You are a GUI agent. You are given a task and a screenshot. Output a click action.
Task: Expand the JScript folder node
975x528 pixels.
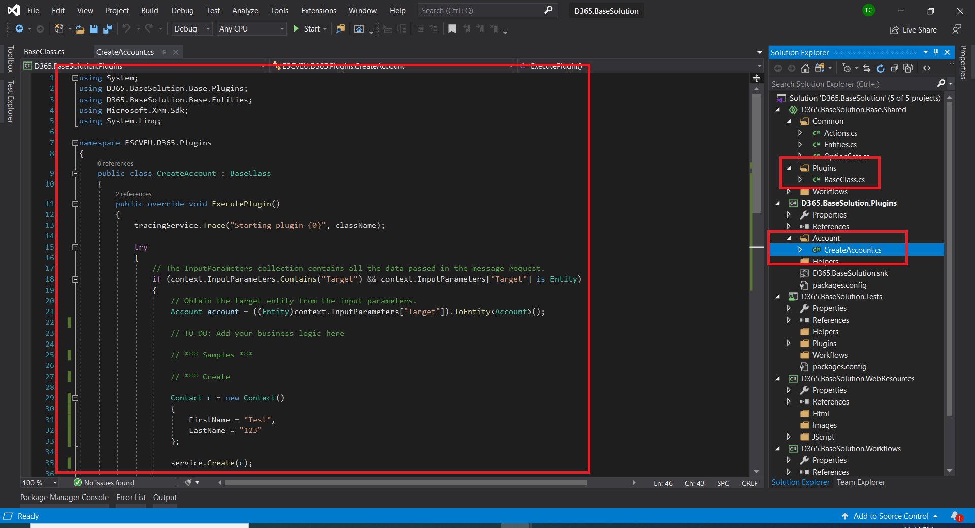(789, 437)
